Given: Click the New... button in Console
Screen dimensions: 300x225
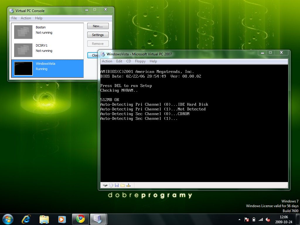Looking at the screenshot, I should coord(98,26).
